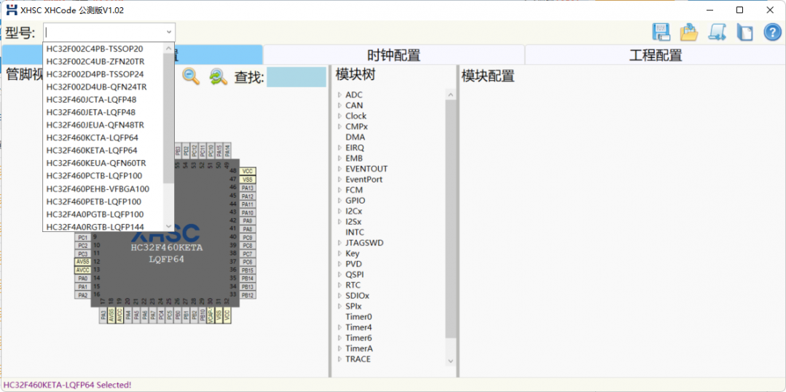
Task: Click pin PB12 on the chip
Action: (x=248, y=295)
